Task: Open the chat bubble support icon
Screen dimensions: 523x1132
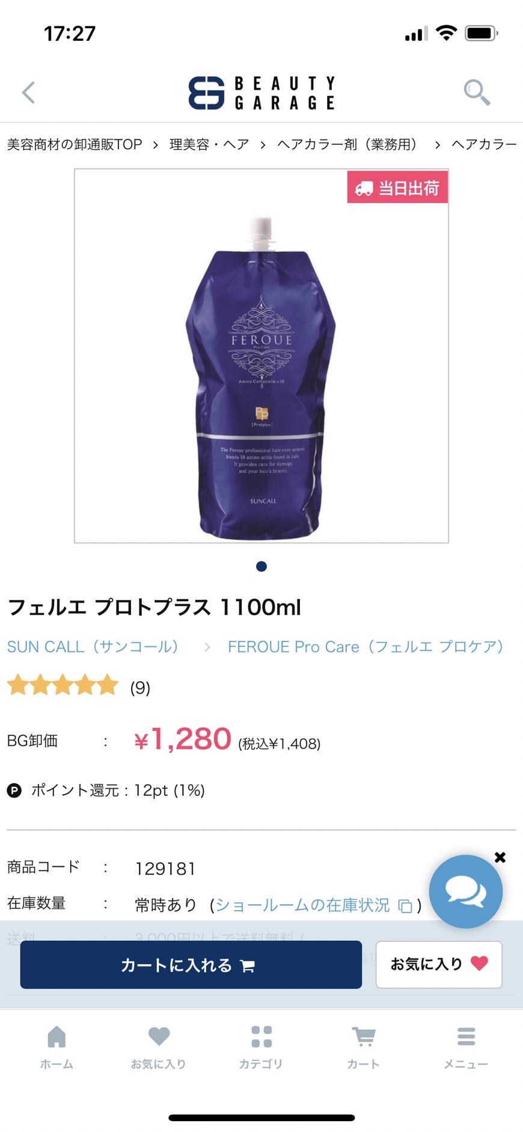Action: (x=465, y=892)
